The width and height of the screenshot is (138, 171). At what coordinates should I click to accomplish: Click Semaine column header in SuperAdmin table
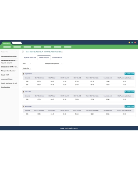(27, 78)
